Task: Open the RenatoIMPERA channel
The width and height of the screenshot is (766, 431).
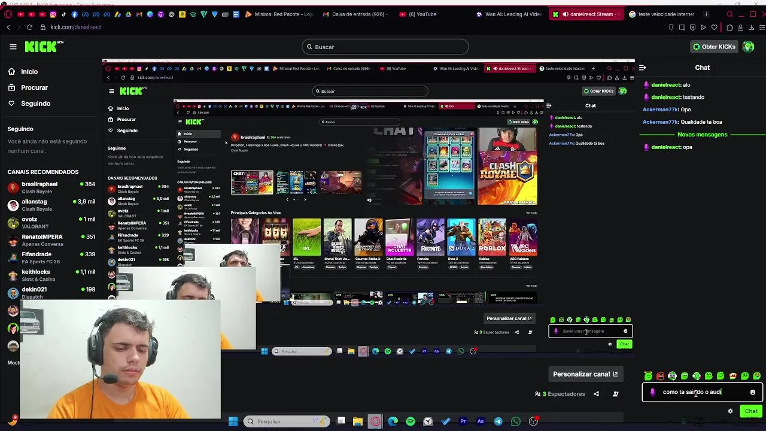Action: (51, 240)
